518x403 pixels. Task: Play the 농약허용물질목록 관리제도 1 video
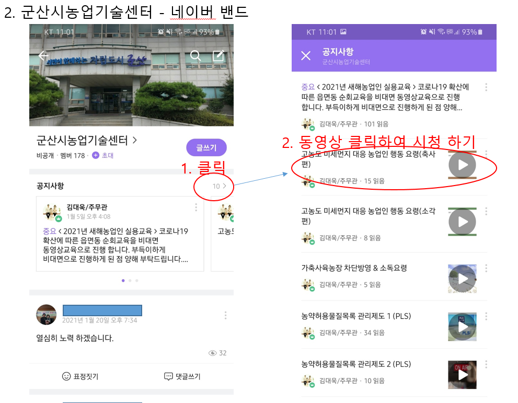coord(462,327)
